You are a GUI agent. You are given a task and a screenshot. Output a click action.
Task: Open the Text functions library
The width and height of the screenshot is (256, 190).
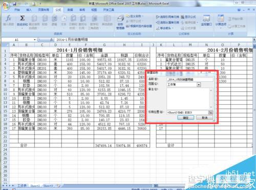63,21
